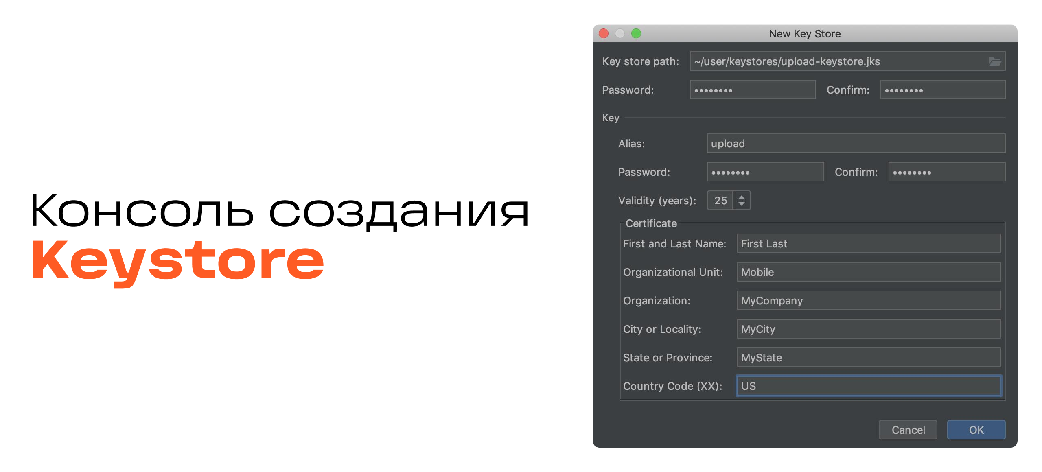Click the key store Confirm password field
The height and width of the screenshot is (472, 1042).
[942, 90]
